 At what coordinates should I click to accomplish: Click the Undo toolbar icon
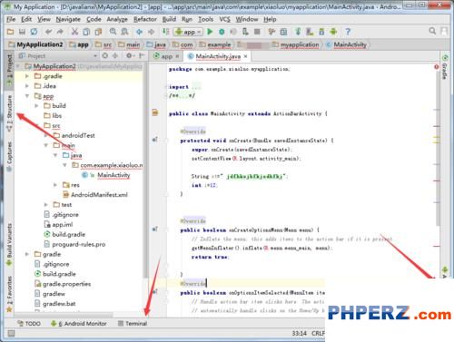[48, 32]
